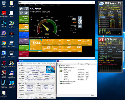Click the cloud baseline upload icon
Viewport: 125px width, 100px height.
(21, 13)
